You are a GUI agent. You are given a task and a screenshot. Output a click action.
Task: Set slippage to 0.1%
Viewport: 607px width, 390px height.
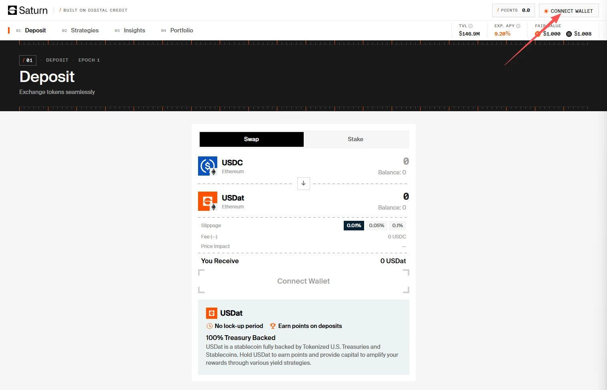coord(398,226)
